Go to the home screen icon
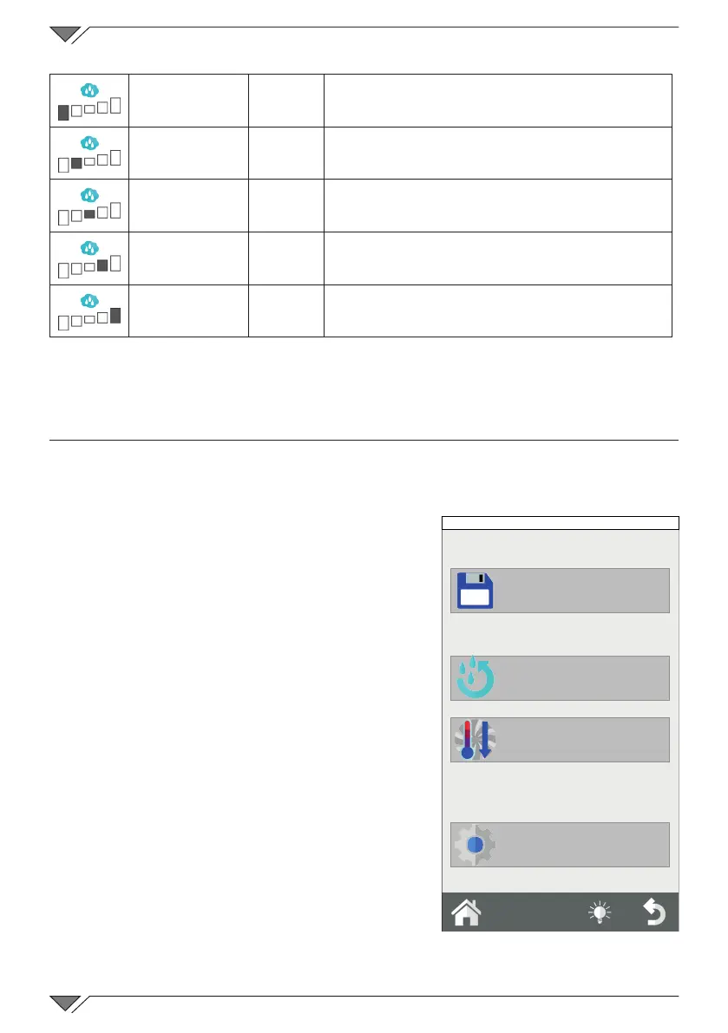This screenshot has width=728, height=1033. click(467, 912)
